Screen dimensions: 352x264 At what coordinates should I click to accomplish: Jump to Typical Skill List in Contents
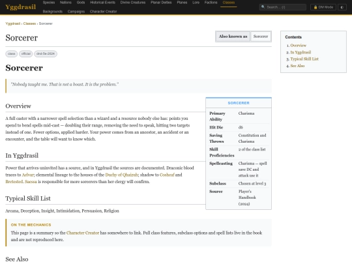(x=304, y=59)
